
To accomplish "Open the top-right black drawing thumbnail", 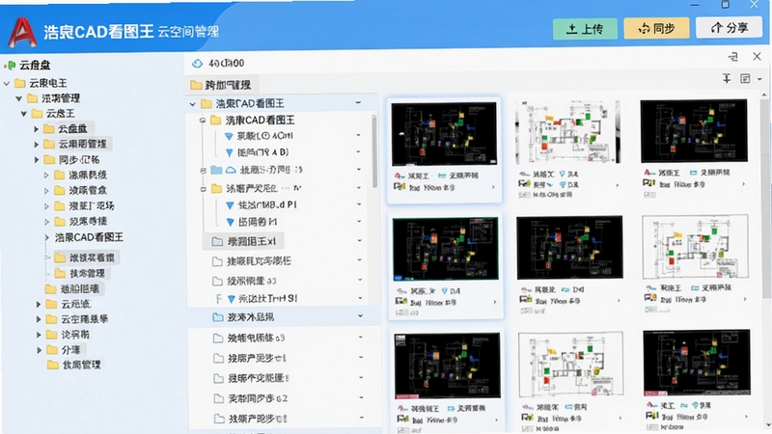I will point(694,130).
